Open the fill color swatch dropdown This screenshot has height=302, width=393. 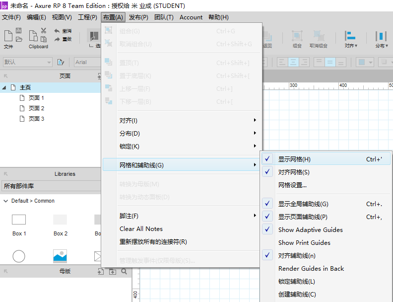(x=365, y=62)
